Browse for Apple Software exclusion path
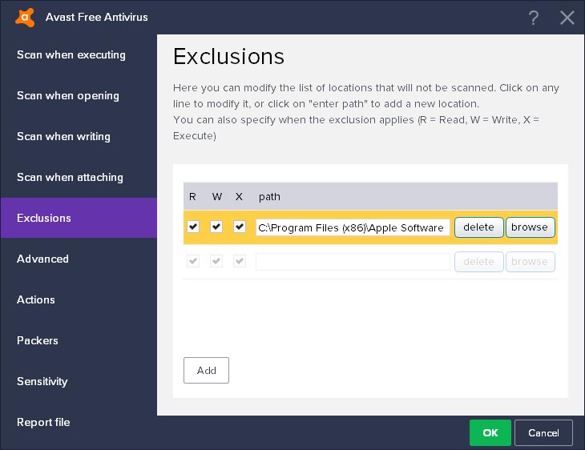The width and height of the screenshot is (585, 450). coord(530,227)
